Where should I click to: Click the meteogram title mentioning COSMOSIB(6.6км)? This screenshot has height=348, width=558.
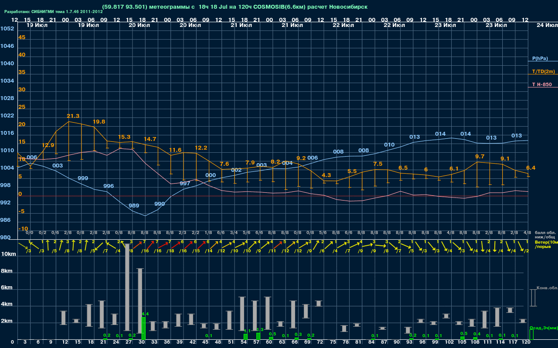point(235,7)
